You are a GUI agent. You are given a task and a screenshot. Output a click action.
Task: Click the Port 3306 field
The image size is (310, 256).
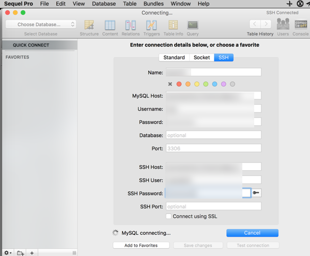pyautogui.click(x=213, y=148)
